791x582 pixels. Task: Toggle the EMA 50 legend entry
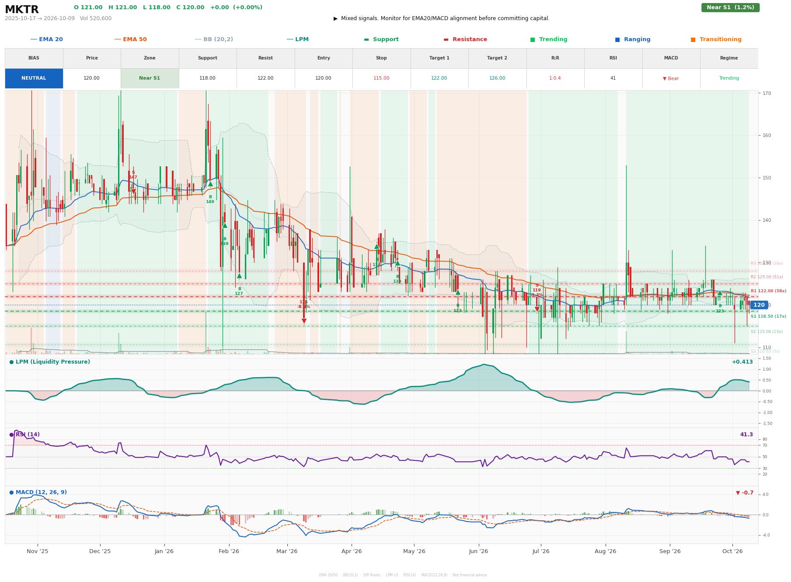point(130,39)
